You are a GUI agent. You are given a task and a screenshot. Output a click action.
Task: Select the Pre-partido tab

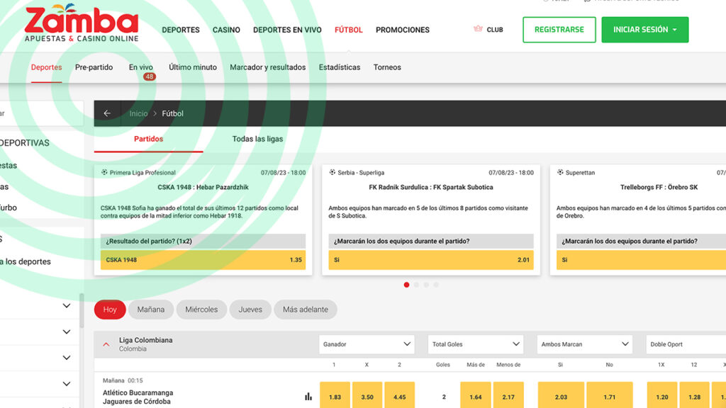[x=94, y=67]
